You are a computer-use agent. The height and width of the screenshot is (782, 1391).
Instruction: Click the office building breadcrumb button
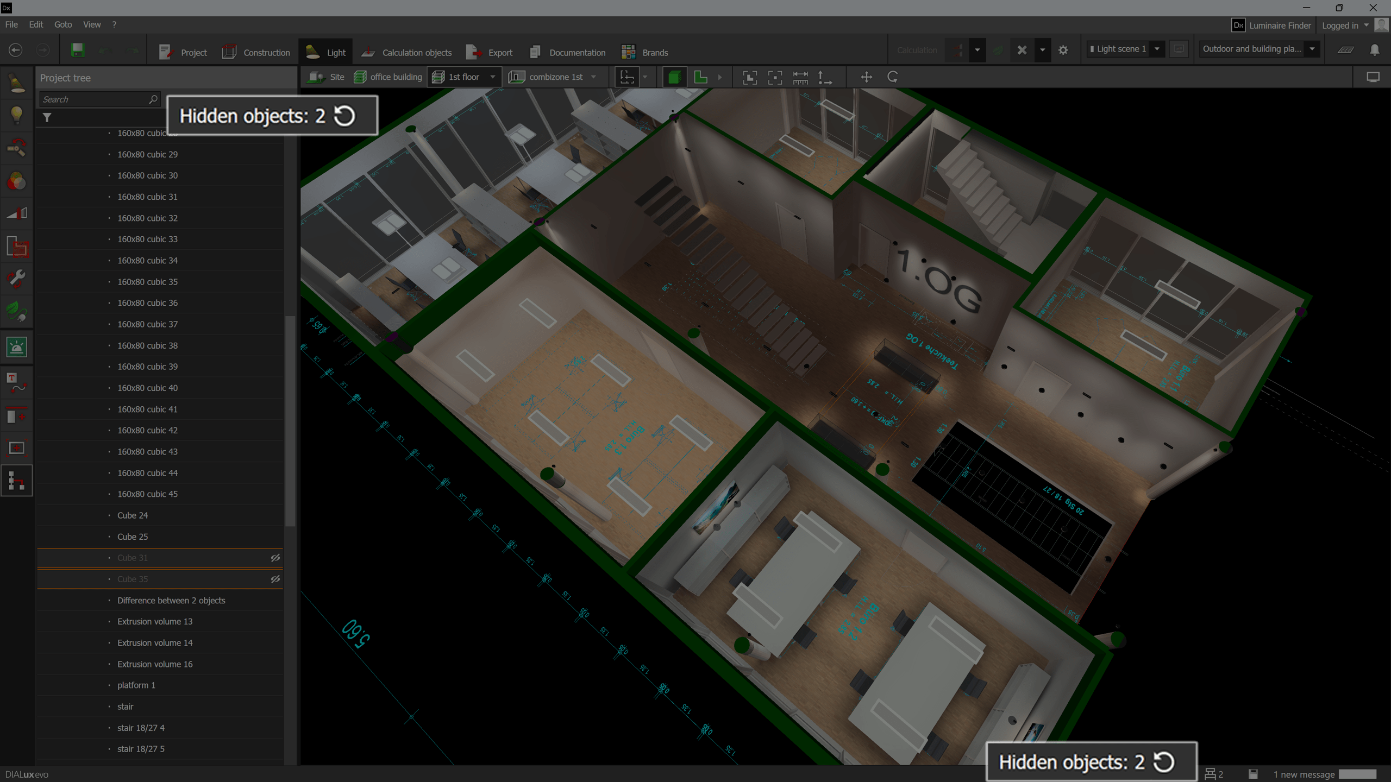[388, 77]
